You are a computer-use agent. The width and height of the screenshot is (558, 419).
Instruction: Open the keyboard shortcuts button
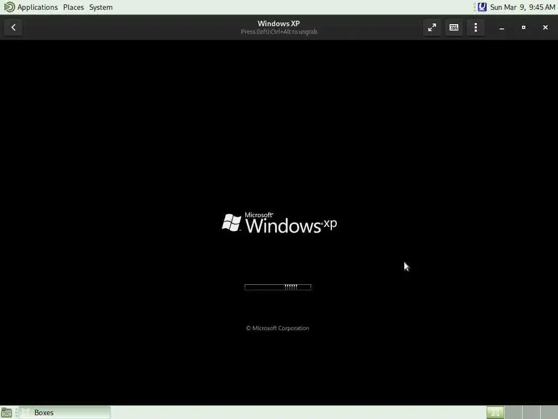(x=454, y=27)
